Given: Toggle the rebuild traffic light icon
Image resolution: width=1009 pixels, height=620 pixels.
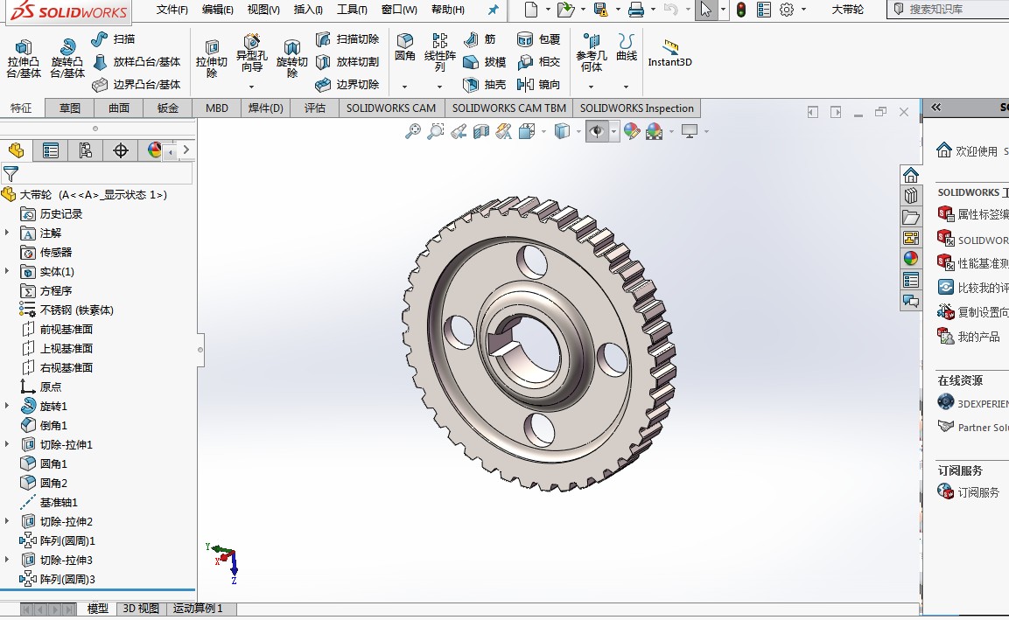Looking at the screenshot, I should (741, 10).
